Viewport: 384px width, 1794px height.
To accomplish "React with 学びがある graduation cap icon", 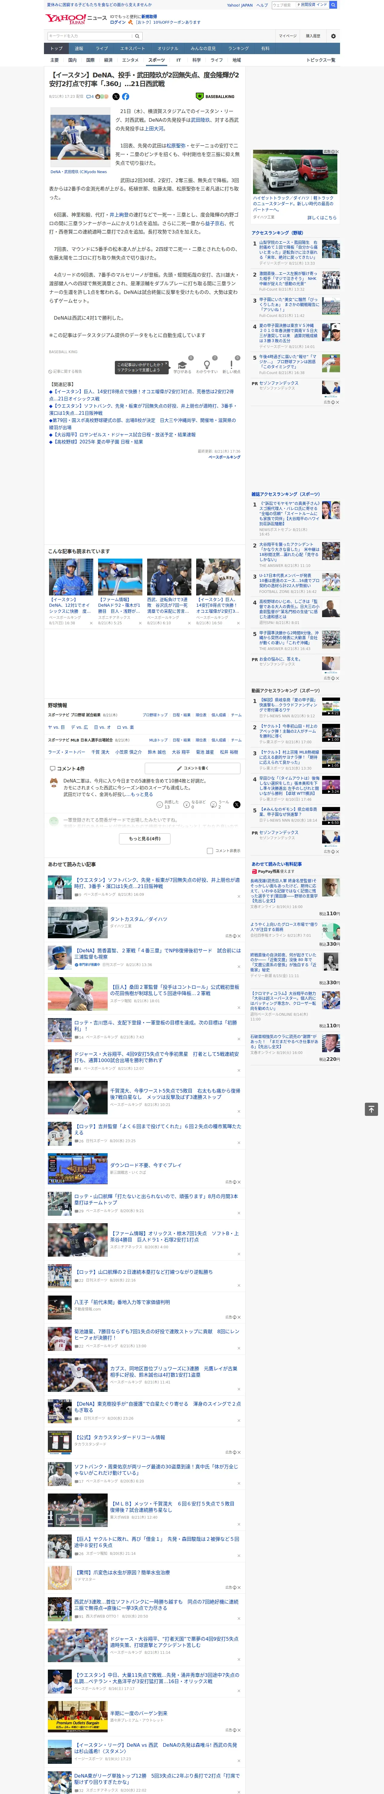I will (x=182, y=365).
